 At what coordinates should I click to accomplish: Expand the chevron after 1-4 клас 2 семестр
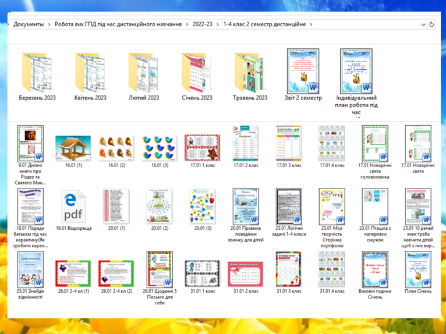pos(311,24)
